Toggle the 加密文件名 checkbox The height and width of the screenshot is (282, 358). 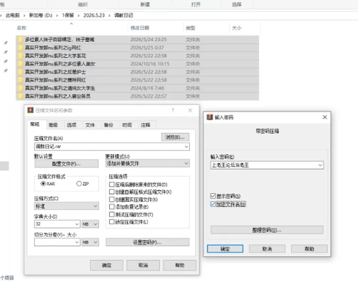coord(213,204)
